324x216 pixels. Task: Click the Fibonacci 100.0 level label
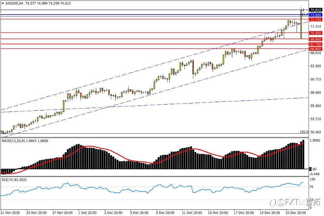304,132
